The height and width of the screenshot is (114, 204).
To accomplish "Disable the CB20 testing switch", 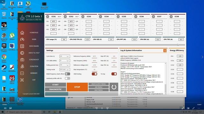I will coord(94,74).
